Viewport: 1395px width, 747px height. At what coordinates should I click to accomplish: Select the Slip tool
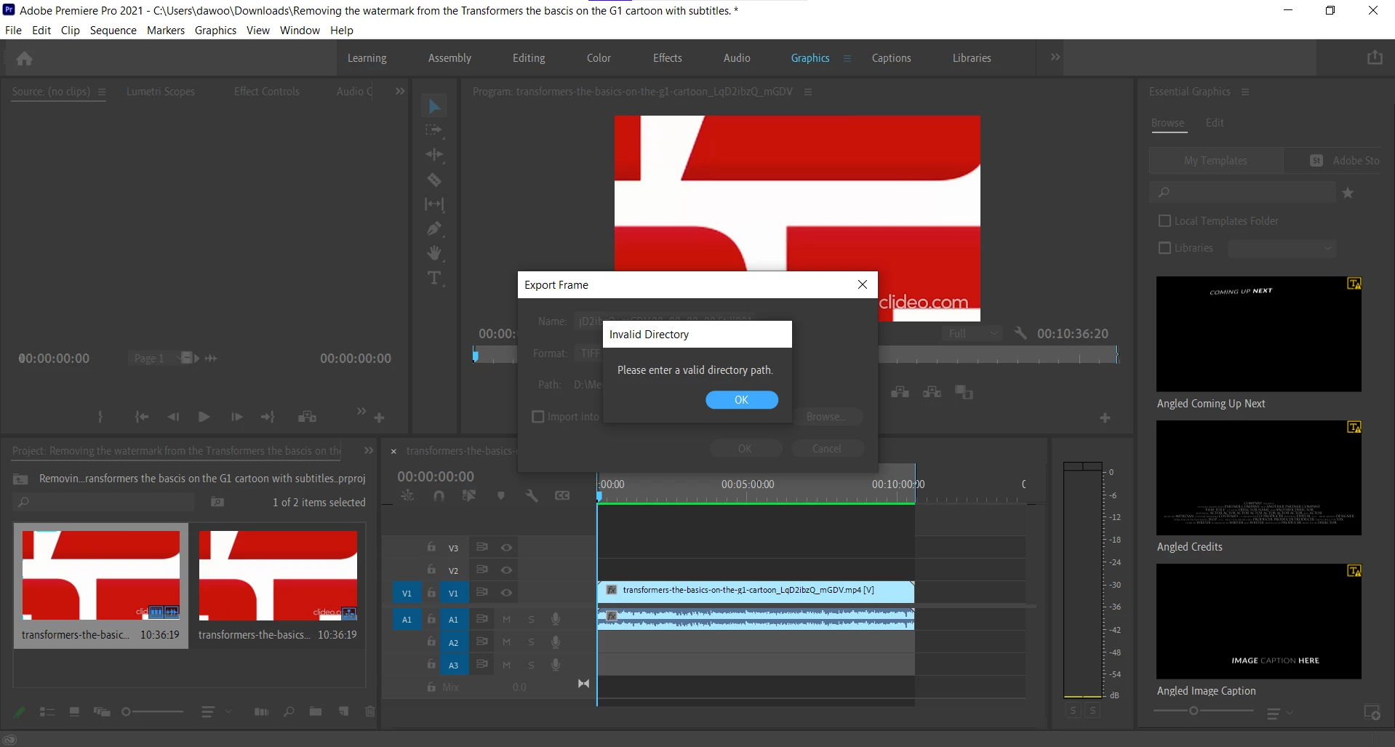[434, 204]
